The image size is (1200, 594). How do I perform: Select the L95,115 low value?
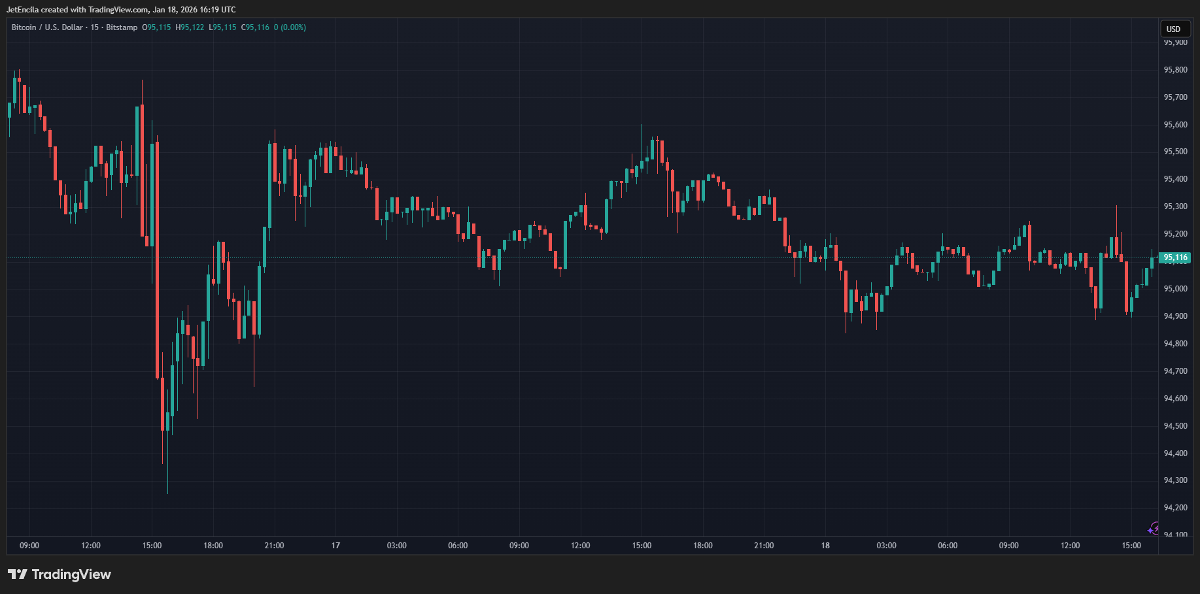[x=222, y=27]
